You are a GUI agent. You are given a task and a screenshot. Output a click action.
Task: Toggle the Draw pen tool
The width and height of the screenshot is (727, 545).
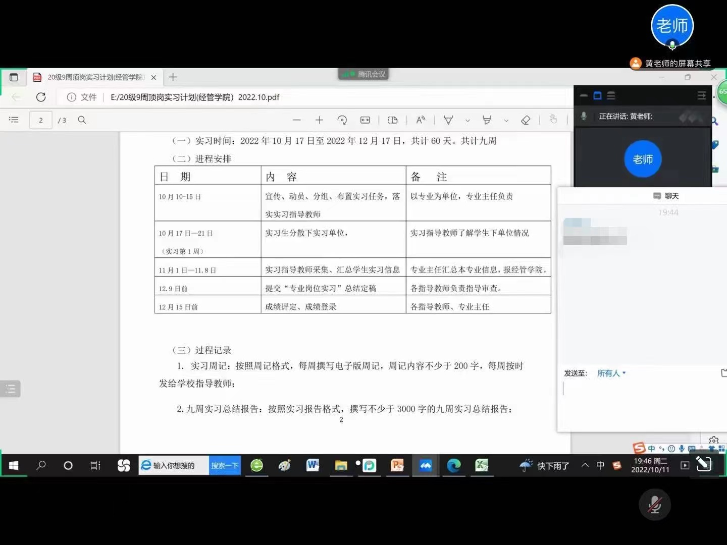click(x=448, y=120)
